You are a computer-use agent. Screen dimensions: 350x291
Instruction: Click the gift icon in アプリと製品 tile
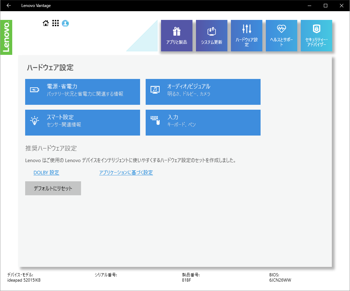pos(176,31)
